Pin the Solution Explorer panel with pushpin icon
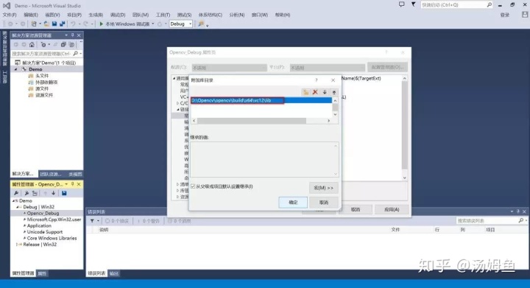Viewport: 530px width, 288px height. (72, 35)
